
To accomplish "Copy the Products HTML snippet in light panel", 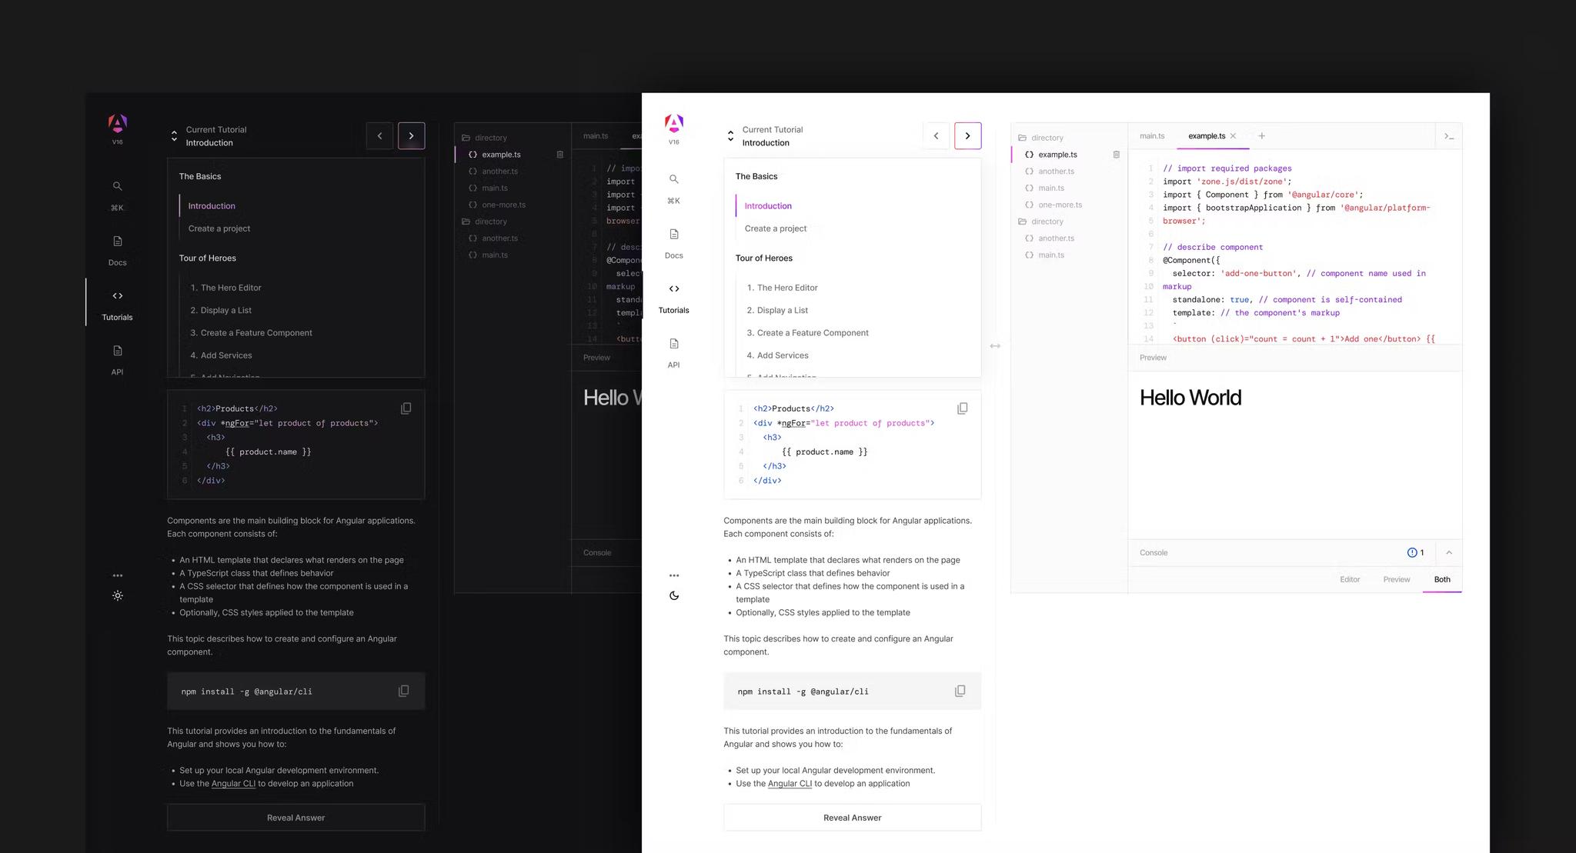I will click(962, 408).
